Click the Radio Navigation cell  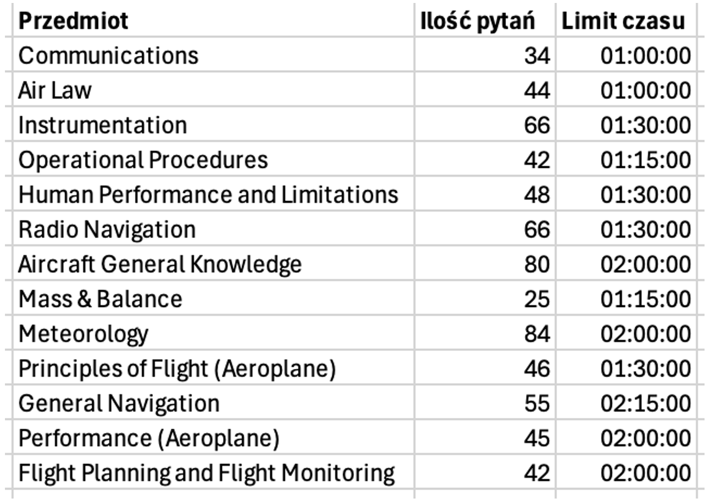pos(213,228)
